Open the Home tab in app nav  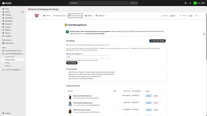(47, 16)
